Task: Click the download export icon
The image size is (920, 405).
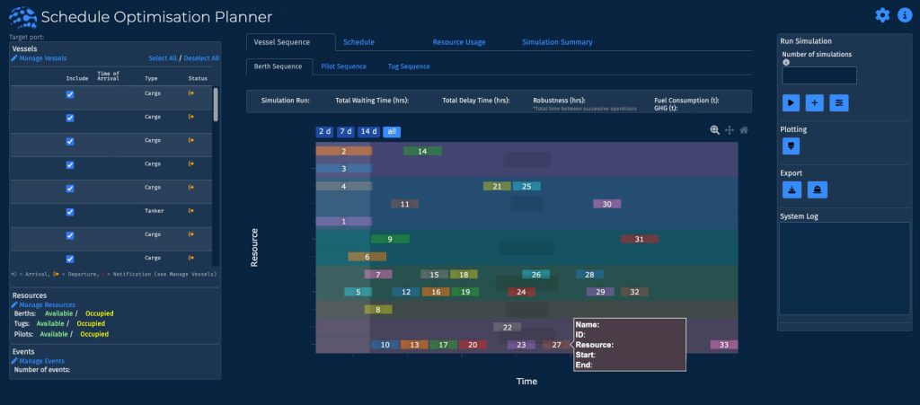Action: point(792,189)
